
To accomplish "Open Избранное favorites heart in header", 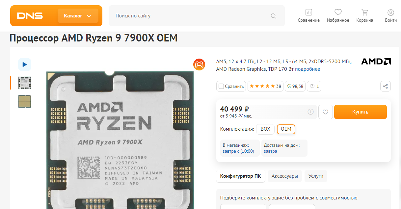I will coord(338,13).
